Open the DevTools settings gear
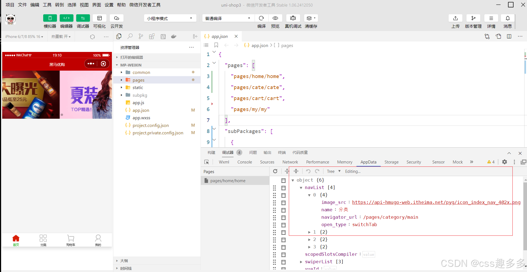Image resolution: width=527 pixels, height=272 pixels. [504, 162]
